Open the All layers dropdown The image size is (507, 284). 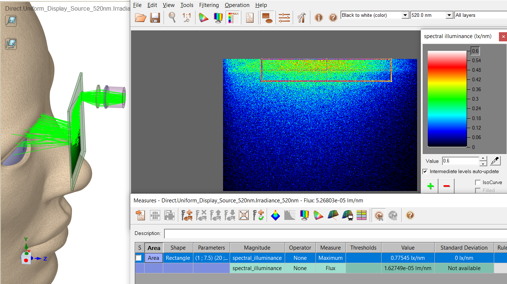pos(480,15)
